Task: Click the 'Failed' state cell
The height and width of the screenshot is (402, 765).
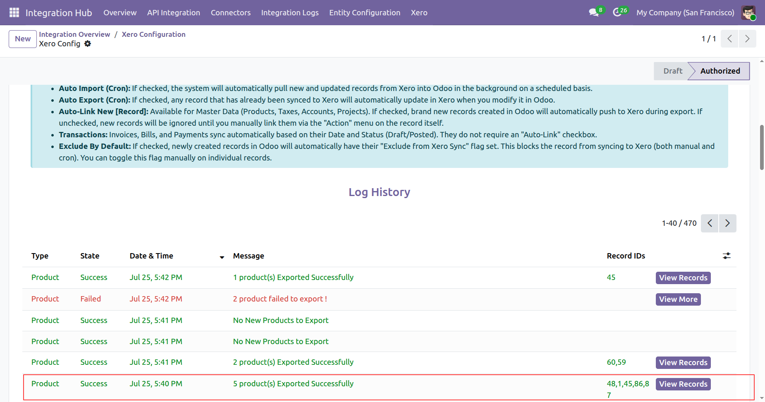Action: point(91,299)
